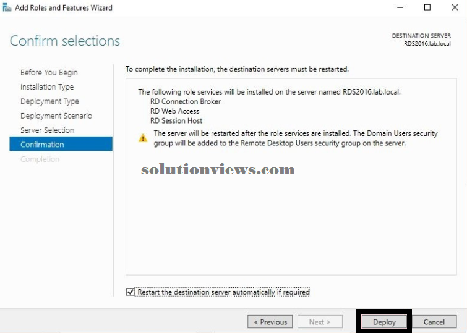Open the Before You Begin step
This screenshot has width=467, height=333.
[x=49, y=72]
